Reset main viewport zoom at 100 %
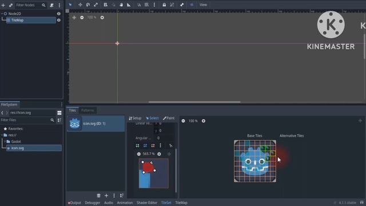366x206 pixels. click(91, 18)
